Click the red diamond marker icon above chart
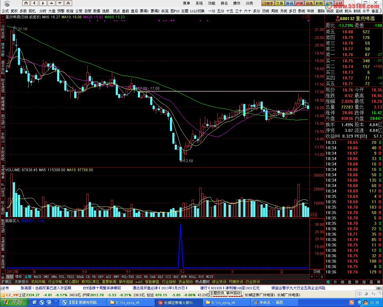Screen dimensions: 383x307 click(303, 17)
